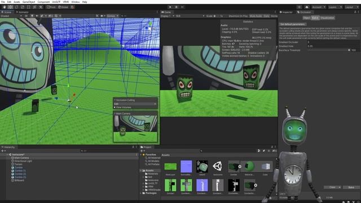The width and height of the screenshot is (361, 203).
Task: Open Occlusion Culling overlay mode dropdown
Action: pyautogui.click(x=135, y=104)
